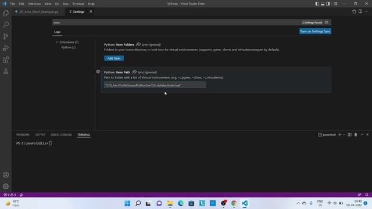
Task: Open the Selection menu
Action: [x=34, y=4]
